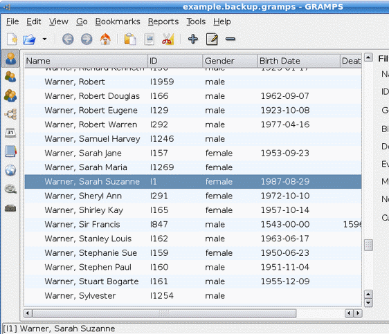Open the View menu
The image size is (389, 334).
(x=59, y=22)
